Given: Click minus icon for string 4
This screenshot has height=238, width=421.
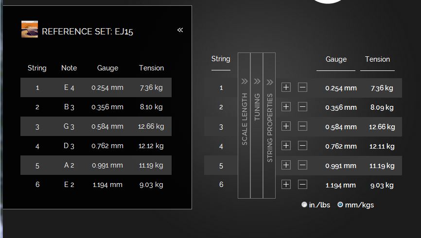Looking at the screenshot, I should tap(302, 146).
